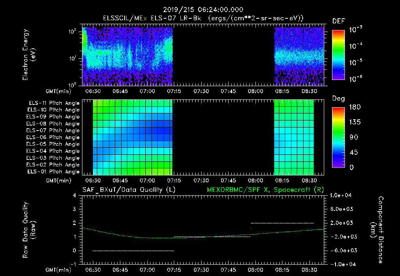
Task: Select the ELS-07 Pitch Angle row label
Action: coord(53,130)
